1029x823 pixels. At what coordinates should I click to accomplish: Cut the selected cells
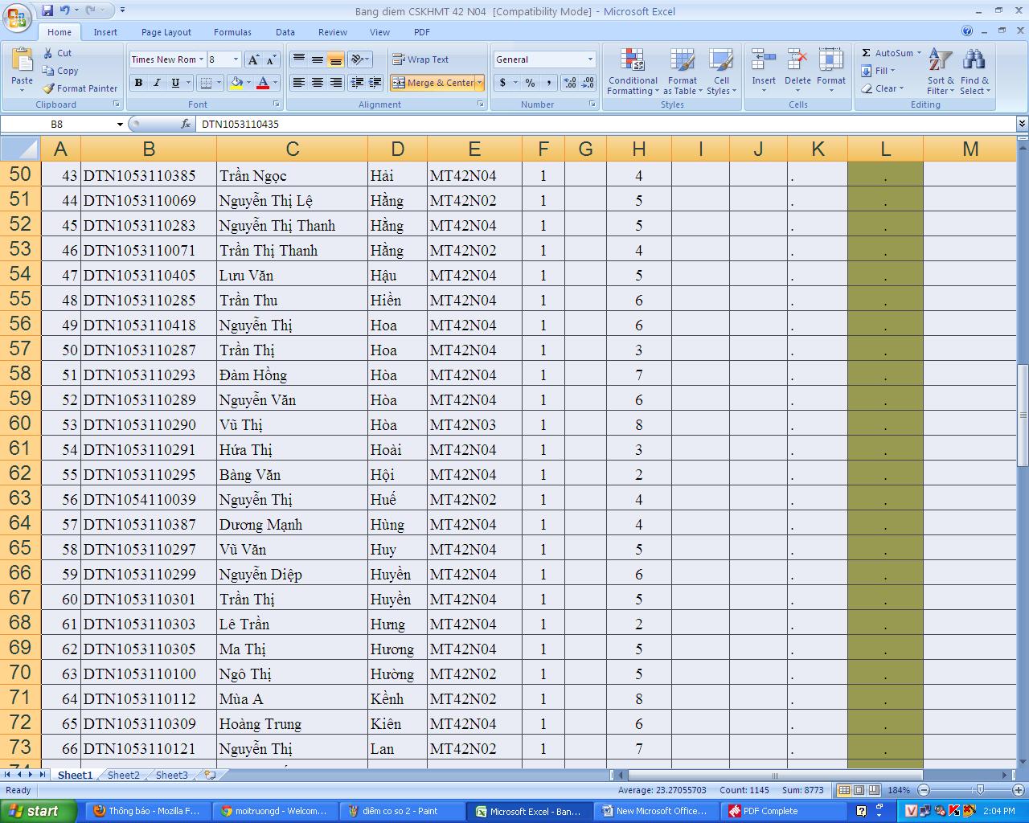pyautogui.click(x=56, y=53)
